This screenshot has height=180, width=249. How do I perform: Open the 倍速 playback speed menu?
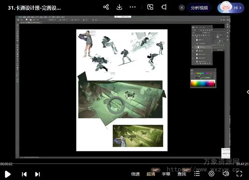click(135, 174)
